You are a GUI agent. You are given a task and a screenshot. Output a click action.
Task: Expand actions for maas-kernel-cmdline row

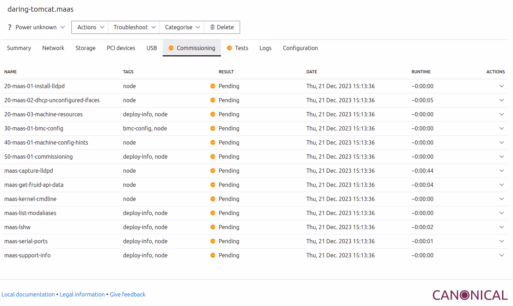coord(501,199)
